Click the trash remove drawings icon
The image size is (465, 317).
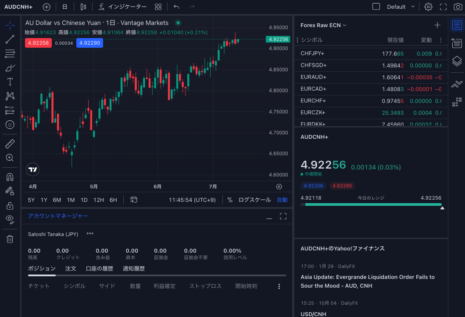click(x=10, y=239)
